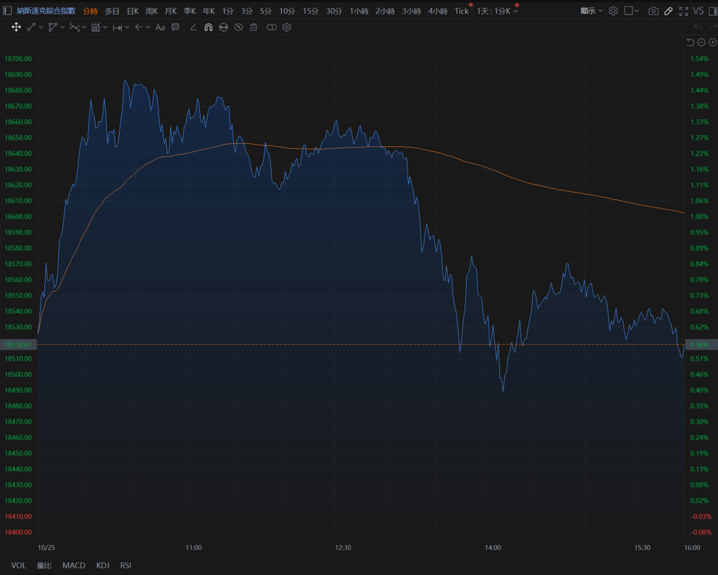Screen dimensions: 718x575
Task: Switch to the 多日 tab
Action: tap(112, 11)
